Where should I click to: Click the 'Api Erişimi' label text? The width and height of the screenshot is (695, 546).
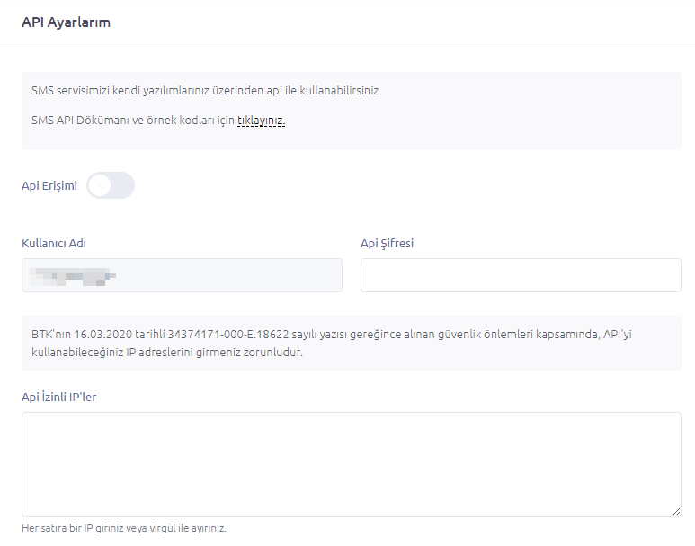coord(49,186)
